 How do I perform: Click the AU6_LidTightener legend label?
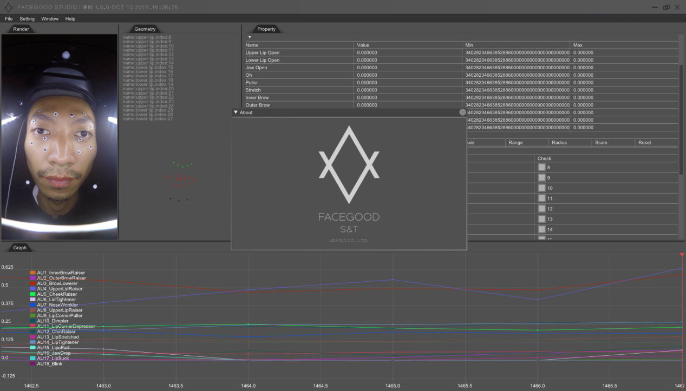pos(57,300)
